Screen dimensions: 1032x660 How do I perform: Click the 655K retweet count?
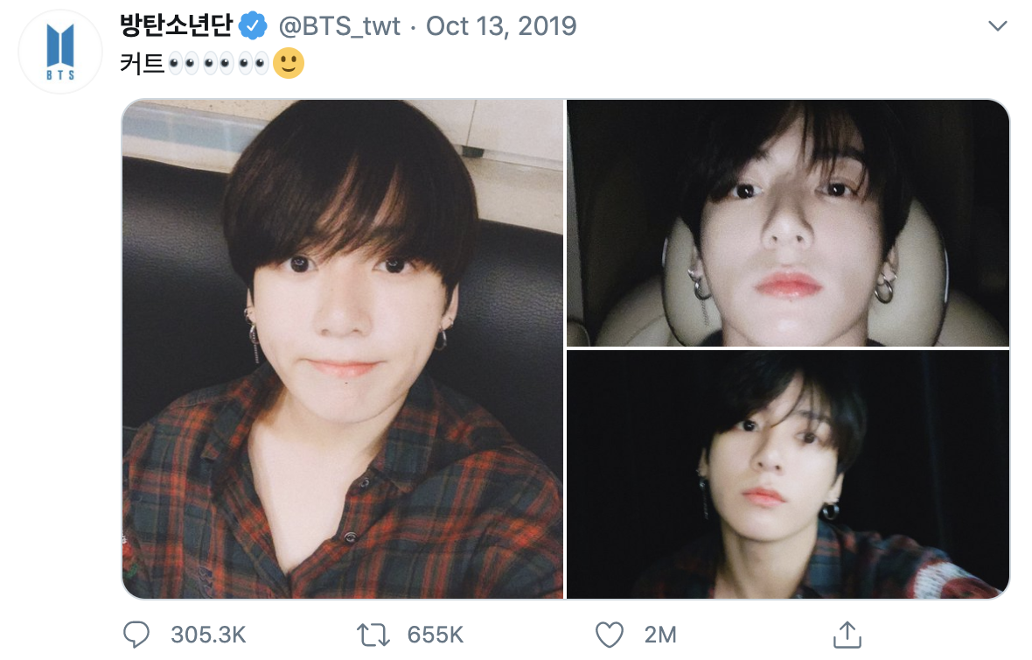tap(436, 634)
